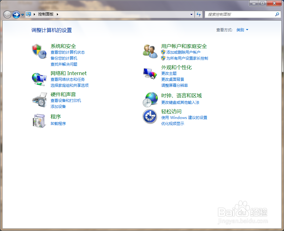The width and height of the screenshot is (284, 231).
Task: Refresh the Control Panel view
Action: point(199,15)
